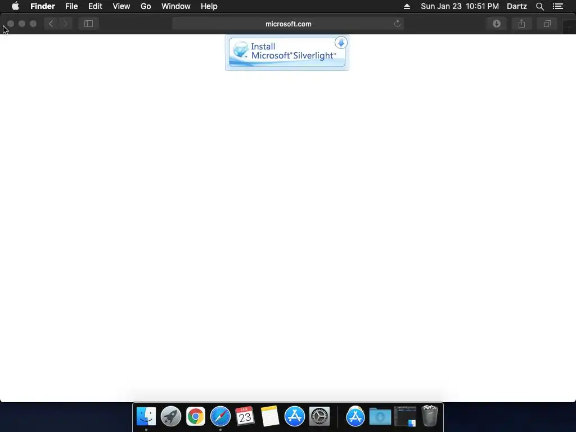Open the Go menu
The height and width of the screenshot is (432, 576).
146,6
